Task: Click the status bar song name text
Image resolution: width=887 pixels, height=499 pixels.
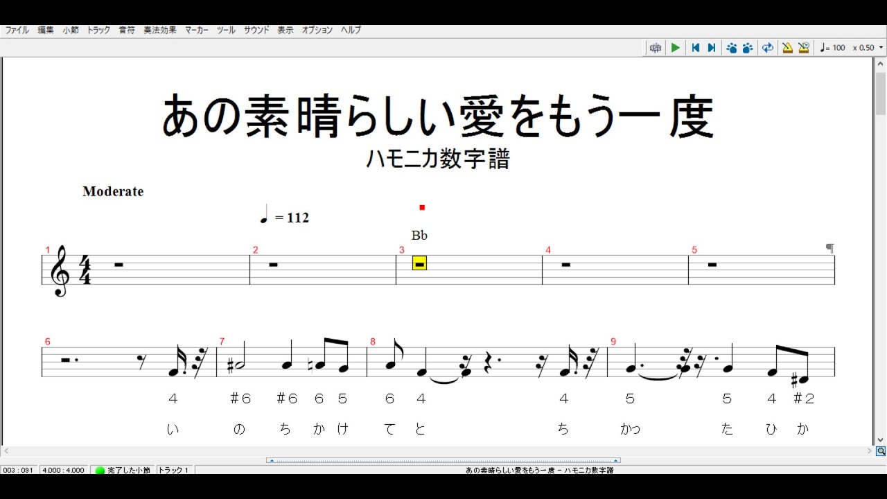Action: point(539,470)
